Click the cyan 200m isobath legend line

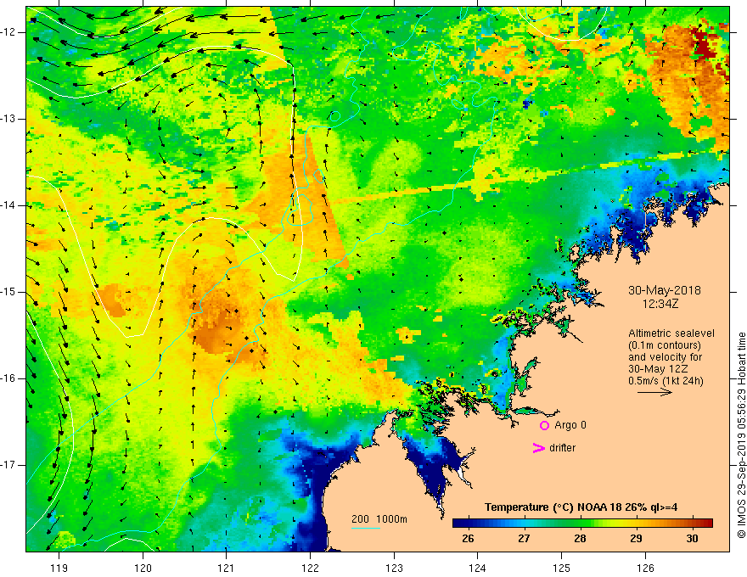(x=365, y=528)
